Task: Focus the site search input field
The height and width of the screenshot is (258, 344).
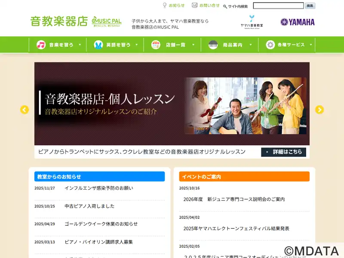Action: [278, 6]
